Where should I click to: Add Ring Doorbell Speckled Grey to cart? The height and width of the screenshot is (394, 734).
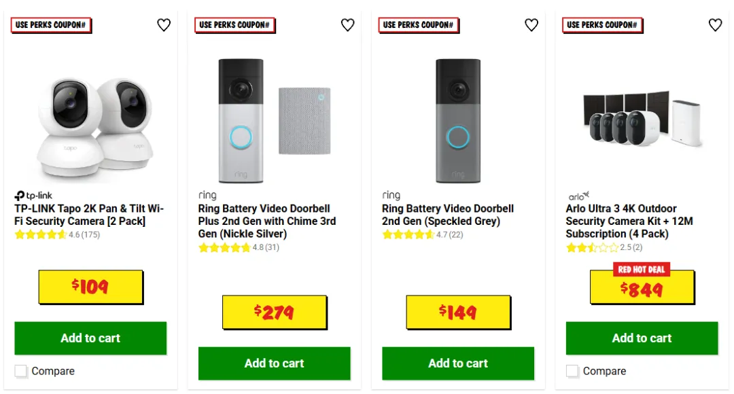pos(458,363)
